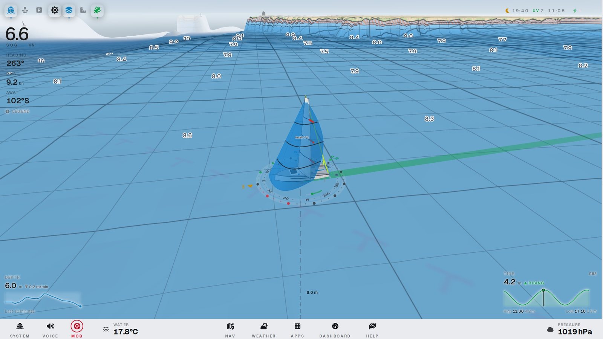Toggle the sun brightness icon
Screen dimensions: 603x339
(x=55, y=10)
